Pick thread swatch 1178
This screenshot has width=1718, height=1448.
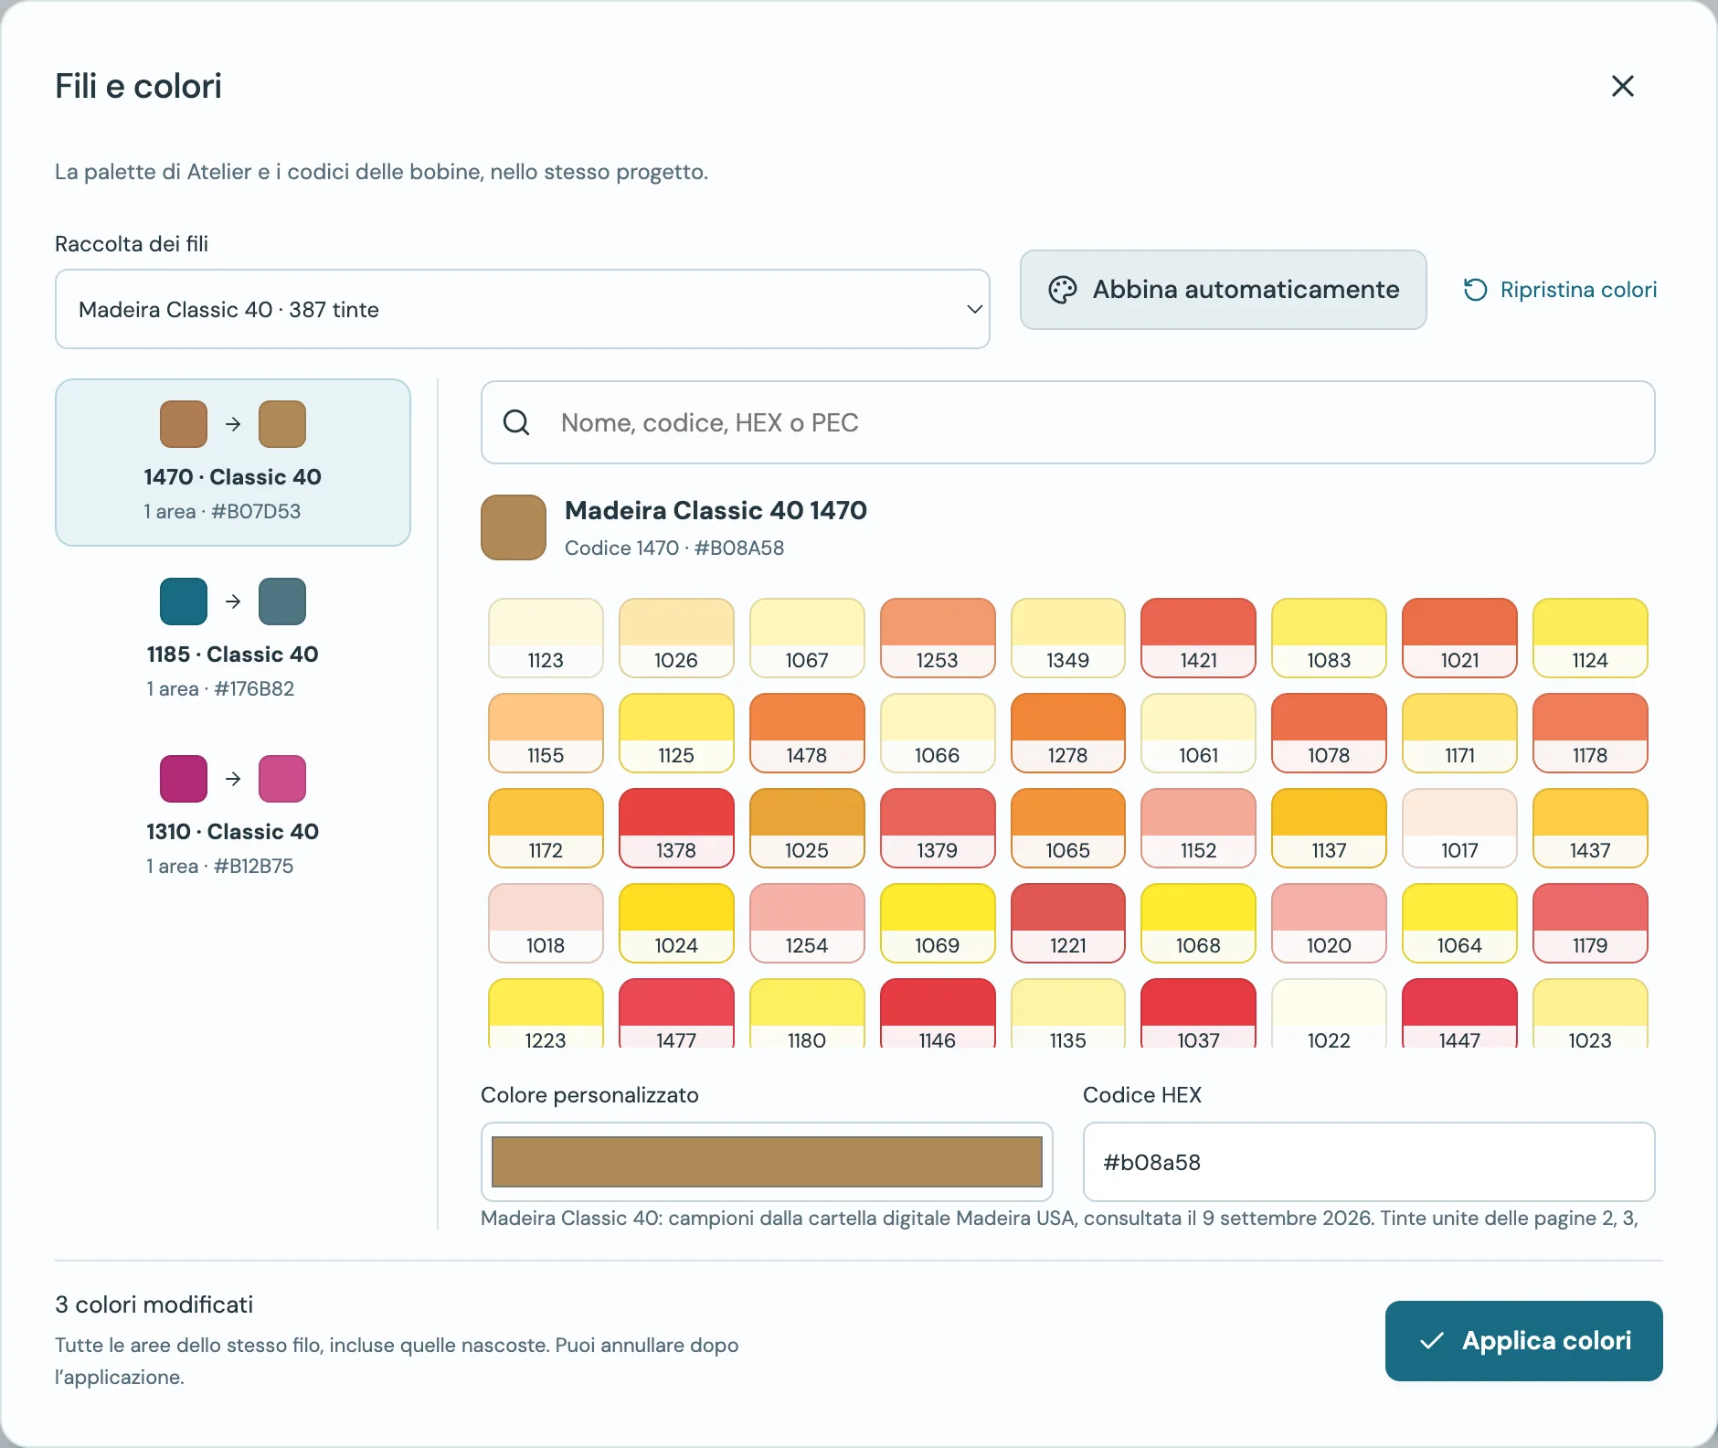pyautogui.click(x=1590, y=733)
